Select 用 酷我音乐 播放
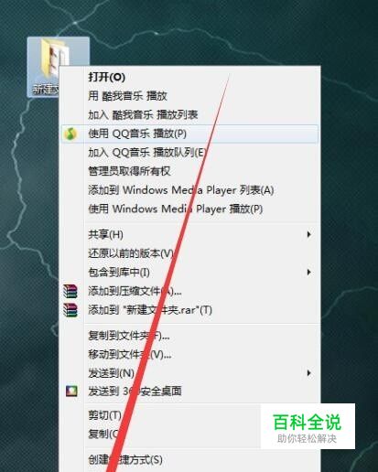 pos(127,96)
